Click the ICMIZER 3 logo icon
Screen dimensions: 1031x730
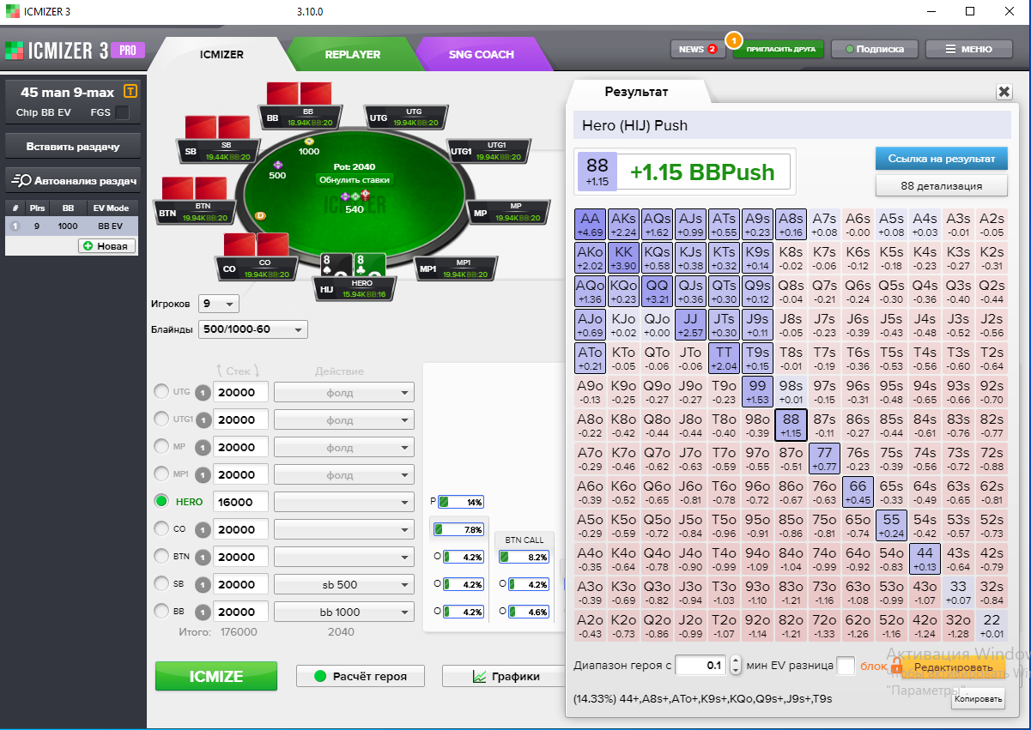point(13,50)
